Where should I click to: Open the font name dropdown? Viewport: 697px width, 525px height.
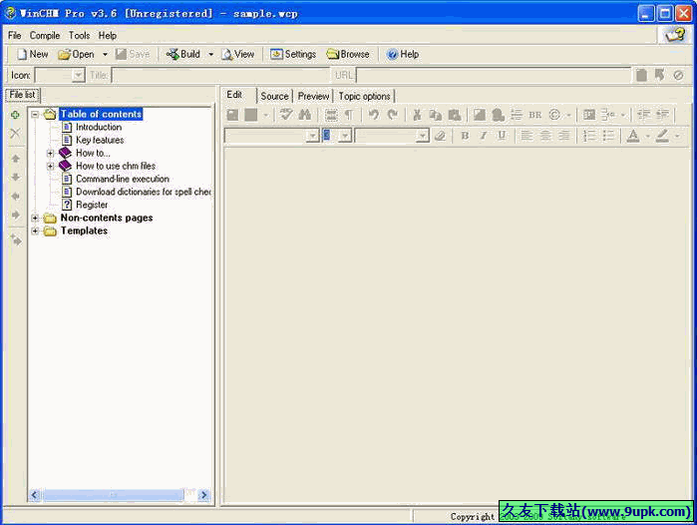(x=313, y=136)
